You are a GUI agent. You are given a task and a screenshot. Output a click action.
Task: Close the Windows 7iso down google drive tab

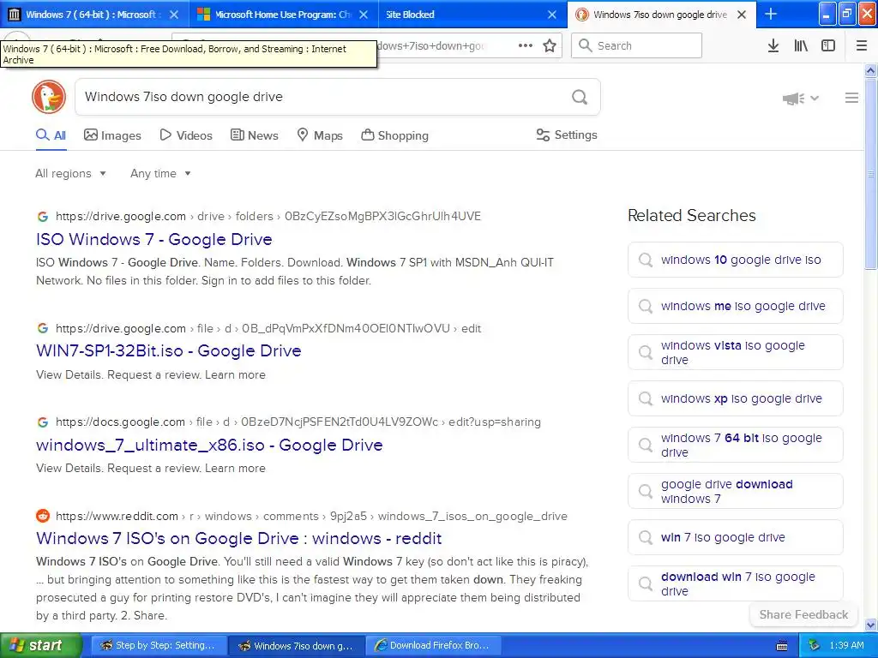pyautogui.click(x=742, y=15)
